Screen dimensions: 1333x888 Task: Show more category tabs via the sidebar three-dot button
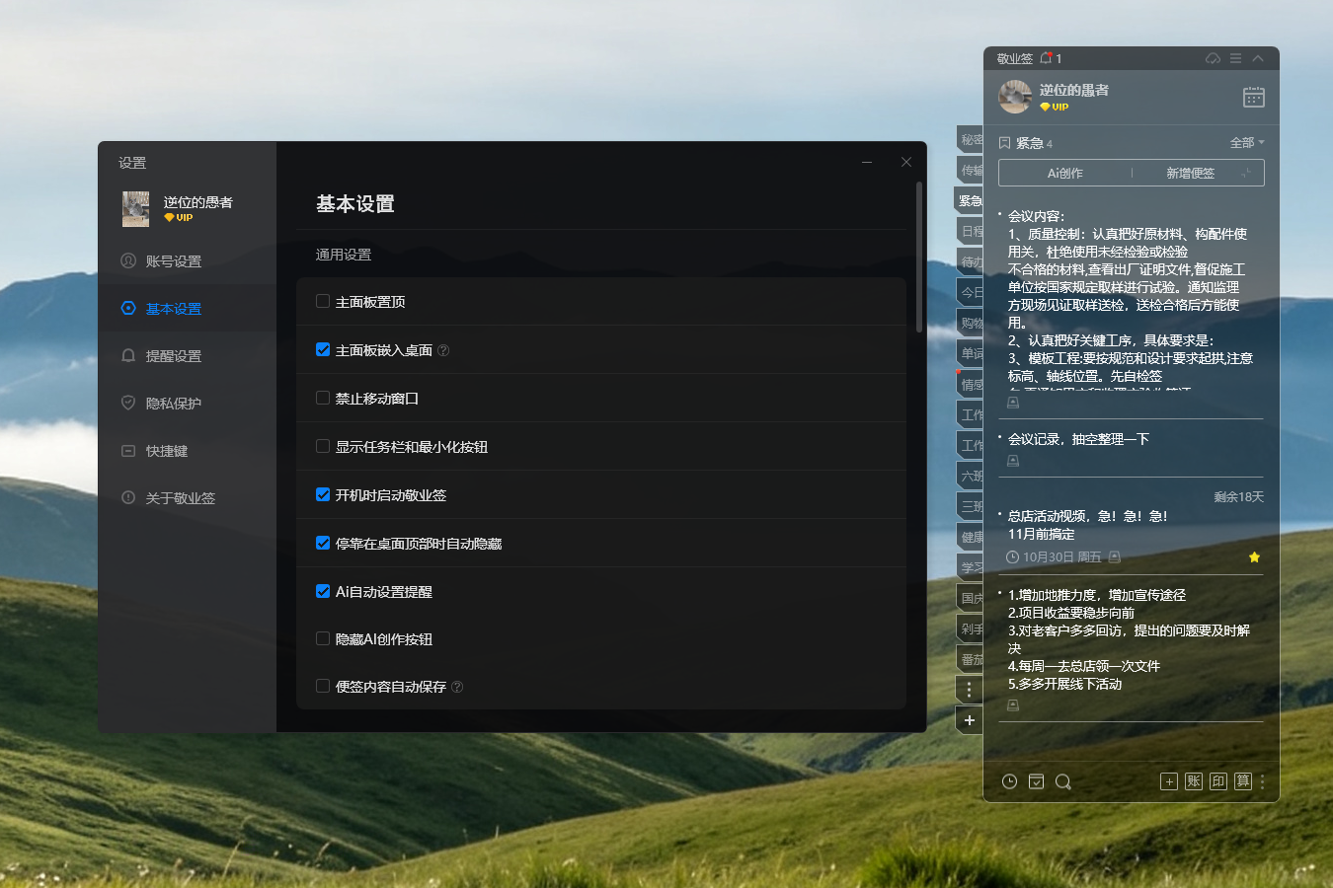click(x=970, y=690)
